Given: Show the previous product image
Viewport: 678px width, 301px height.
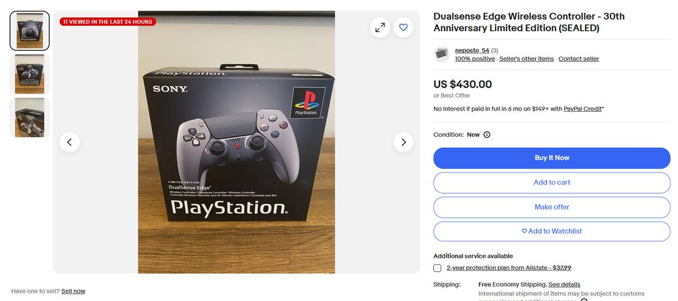Looking at the screenshot, I should pos(70,142).
